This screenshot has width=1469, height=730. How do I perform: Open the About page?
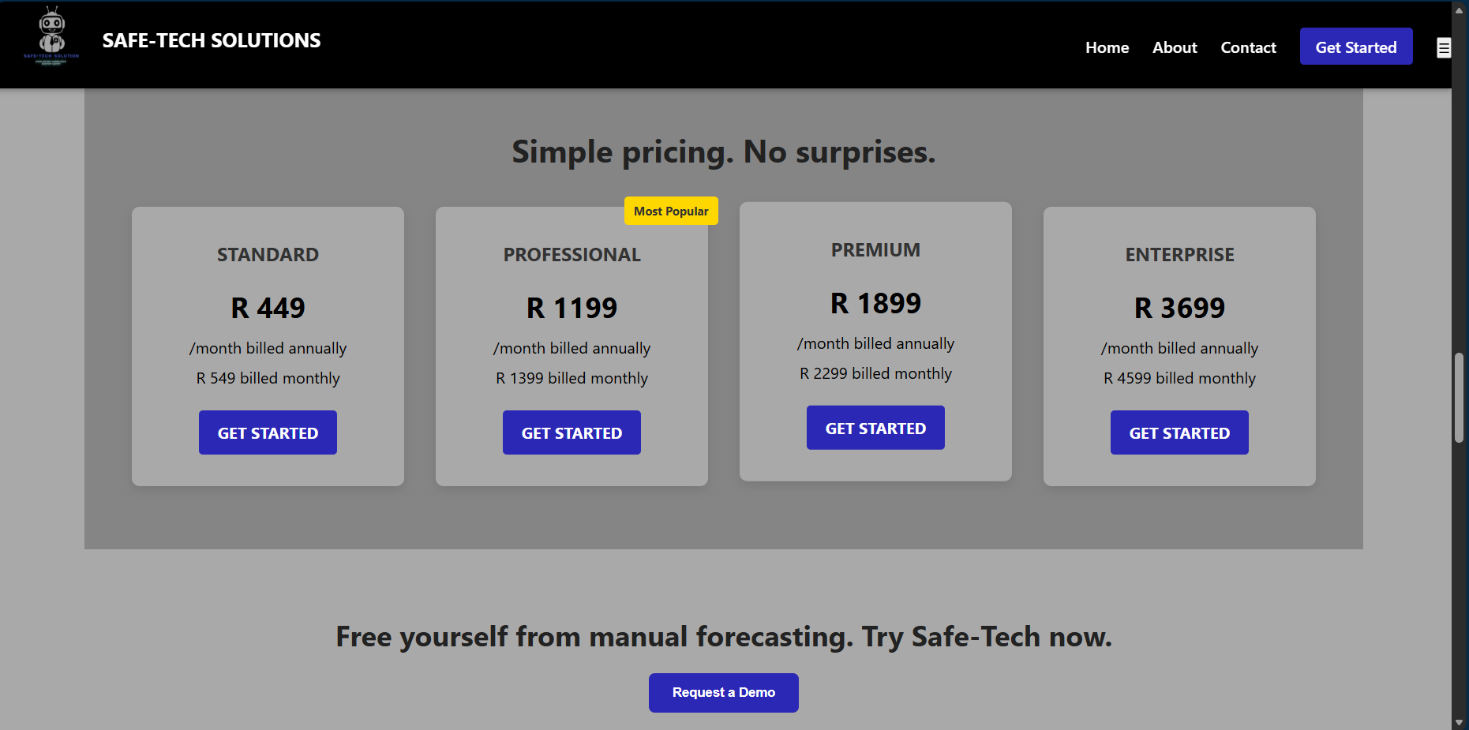(x=1175, y=47)
